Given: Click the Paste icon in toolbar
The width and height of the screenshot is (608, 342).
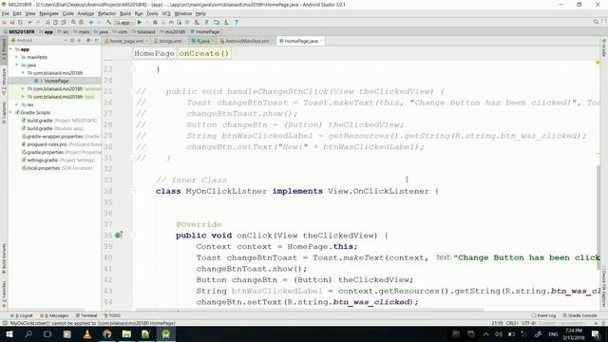Looking at the screenshot, I should click(x=64, y=23).
